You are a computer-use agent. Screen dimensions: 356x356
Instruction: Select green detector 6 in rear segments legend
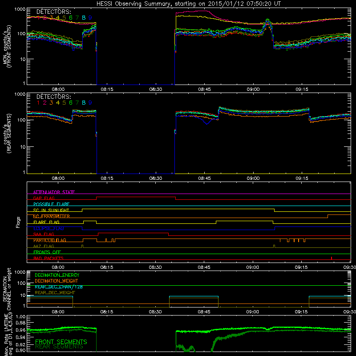pos(71,103)
